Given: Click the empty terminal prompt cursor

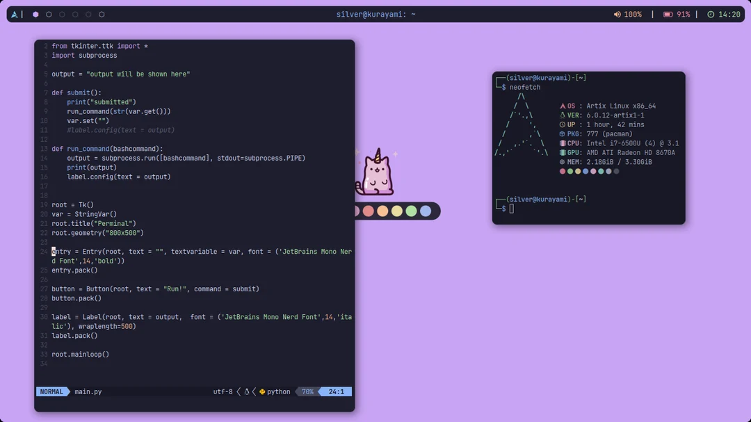Looking at the screenshot, I should 512,208.
